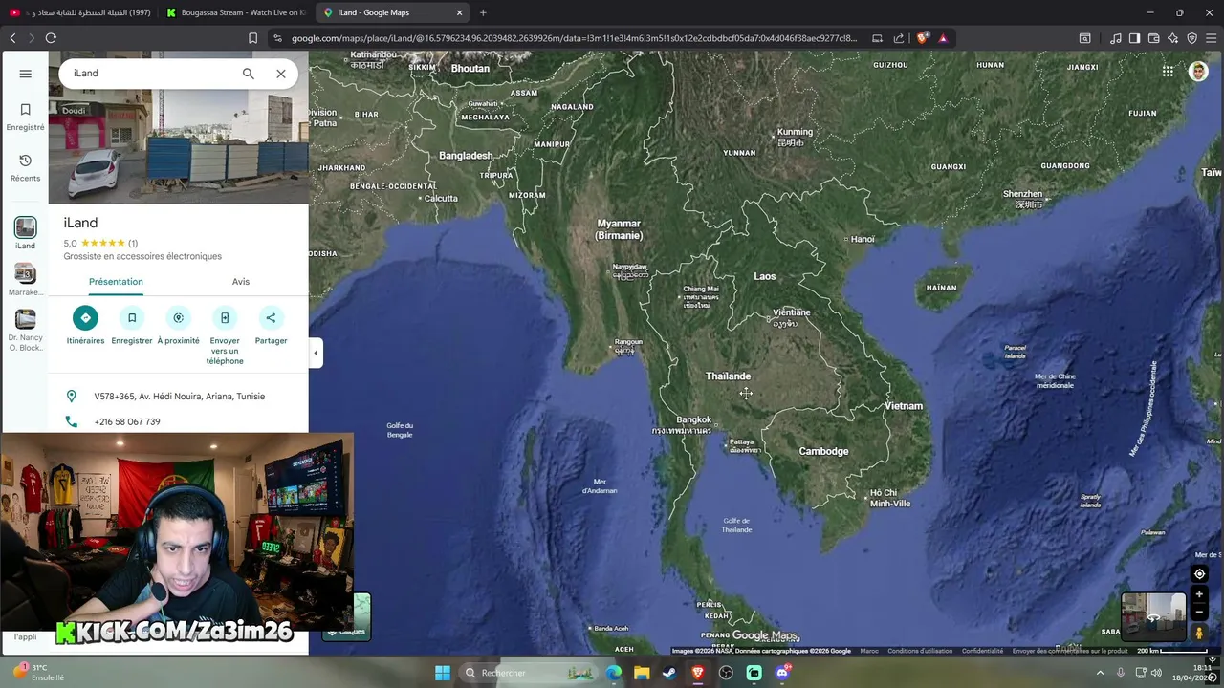This screenshot has width=1224, height=688.
Task: Zoom in the map with plus
Action: click(1199, 594)
